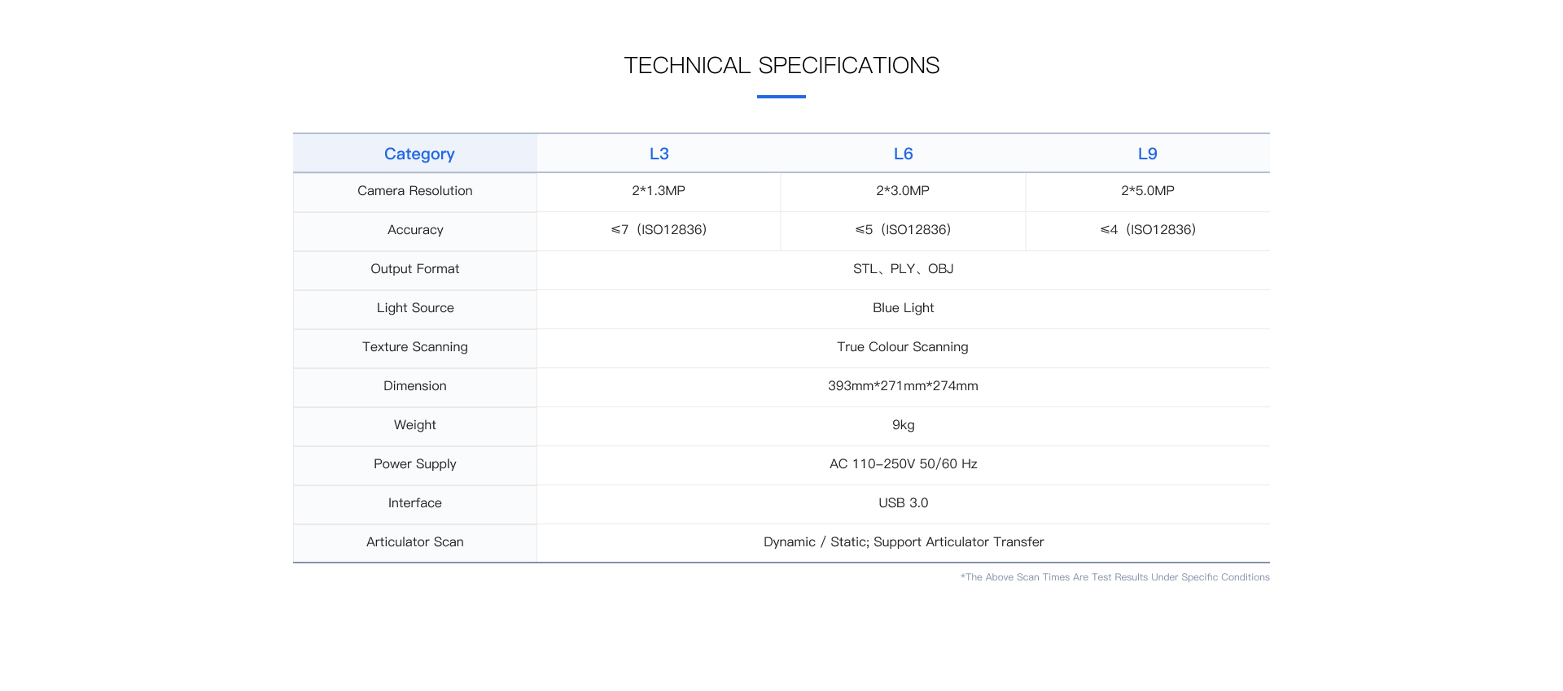The height and width of the screenshot is (691, 1563).
Task: Click the STL, PLY, OBJ output format cell
Action: [x=903, y=269]
